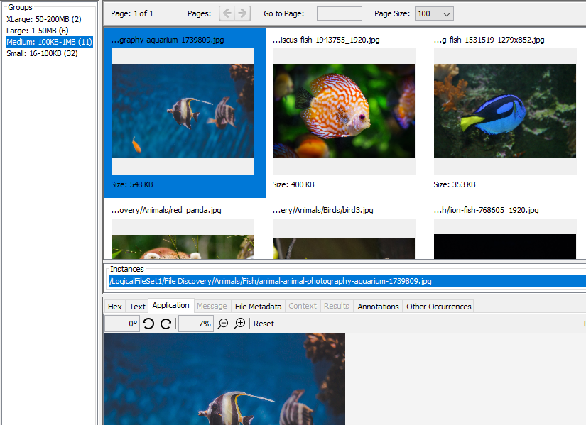
Task: Open the Other Occurrences tab
Action: 438,307
